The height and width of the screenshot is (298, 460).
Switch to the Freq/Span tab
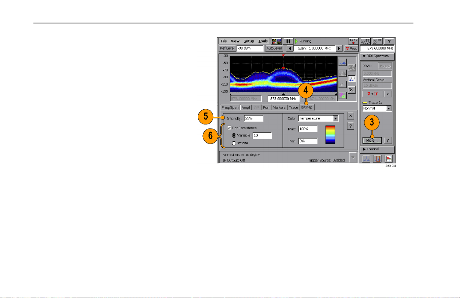[x=230, y=107]
